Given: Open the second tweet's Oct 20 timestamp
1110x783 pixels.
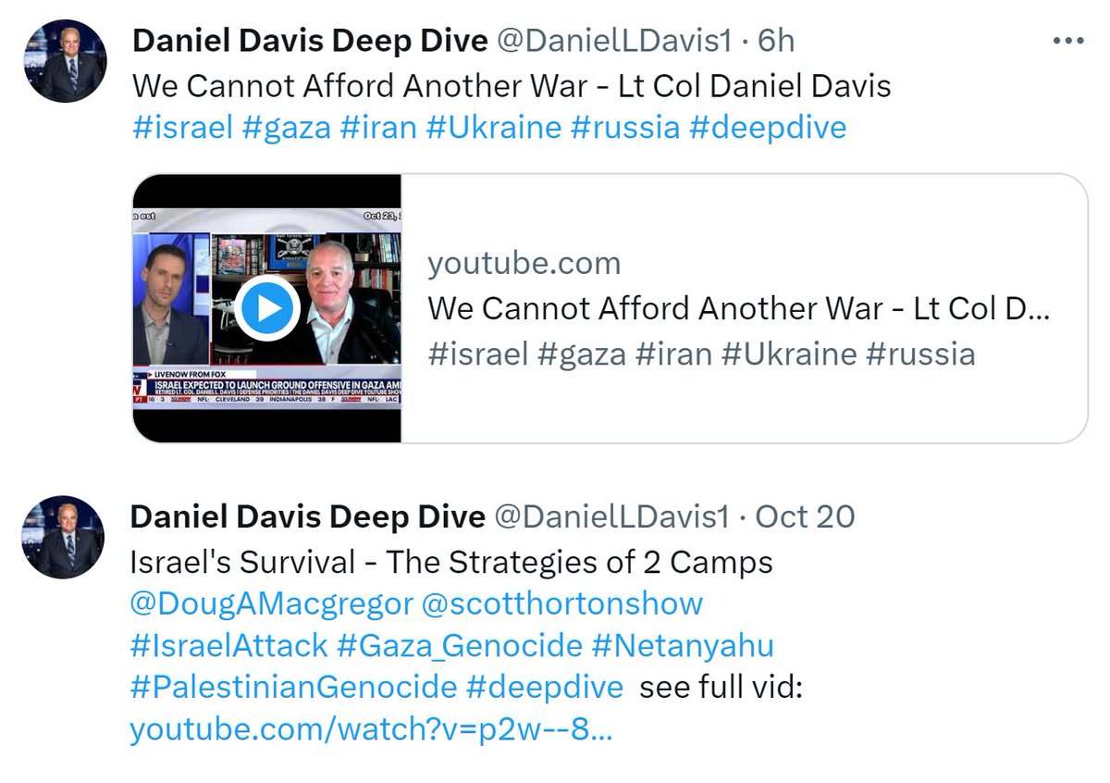Looking at the screenshot, I should [805, 516].
